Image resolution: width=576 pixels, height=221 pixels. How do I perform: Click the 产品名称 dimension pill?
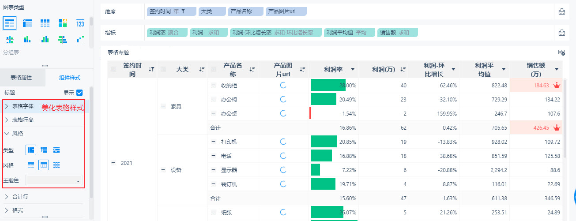[245, 11]
